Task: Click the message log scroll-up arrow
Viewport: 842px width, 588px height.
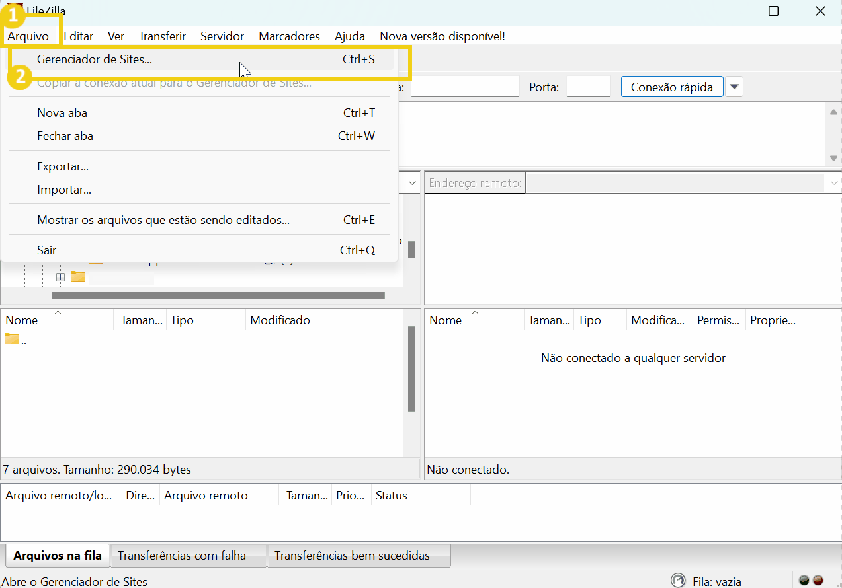Action: pos(833,112)
